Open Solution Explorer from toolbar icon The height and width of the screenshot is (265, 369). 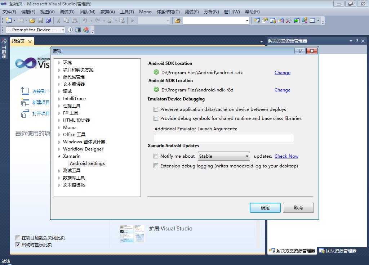click(x=257, y=21)
